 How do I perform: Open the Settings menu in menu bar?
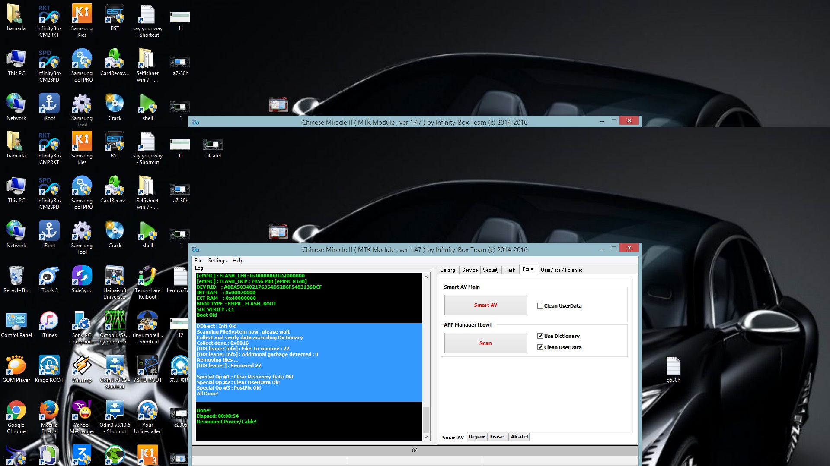pos(217,261)
